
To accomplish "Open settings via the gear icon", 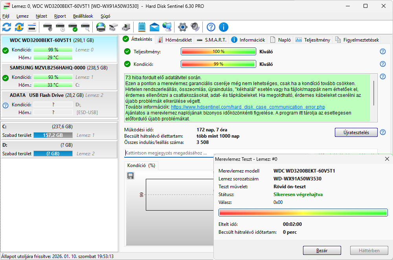I will pos(182,27).
